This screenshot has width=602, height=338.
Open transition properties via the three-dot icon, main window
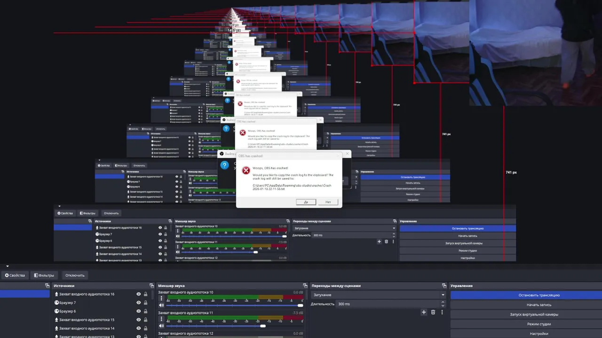tap(442, 312)
